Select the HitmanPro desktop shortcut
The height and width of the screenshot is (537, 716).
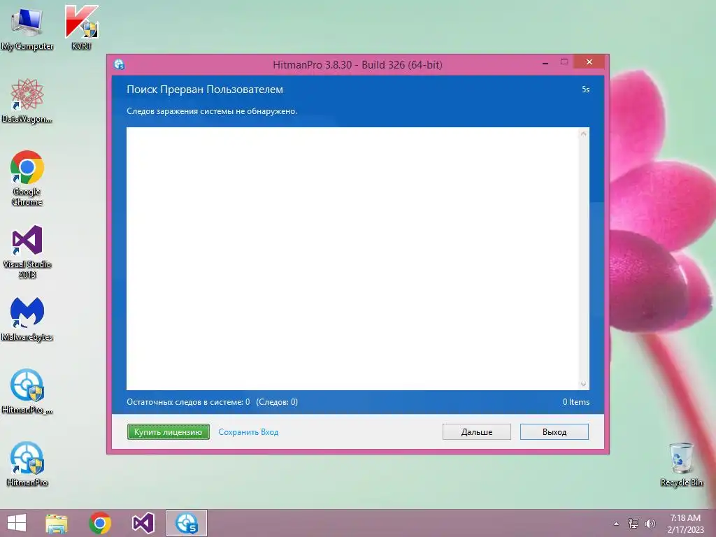point(27,464)
